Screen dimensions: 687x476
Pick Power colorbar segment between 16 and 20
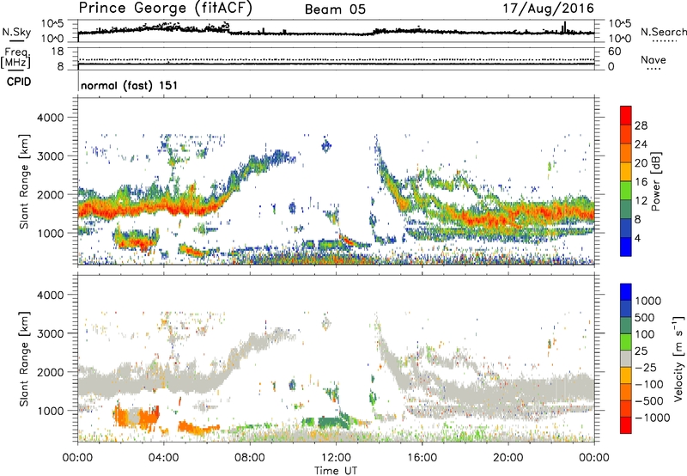(x=626, y=172)
